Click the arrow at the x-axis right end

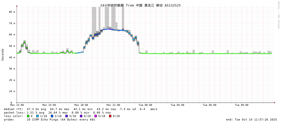point(274,103)
